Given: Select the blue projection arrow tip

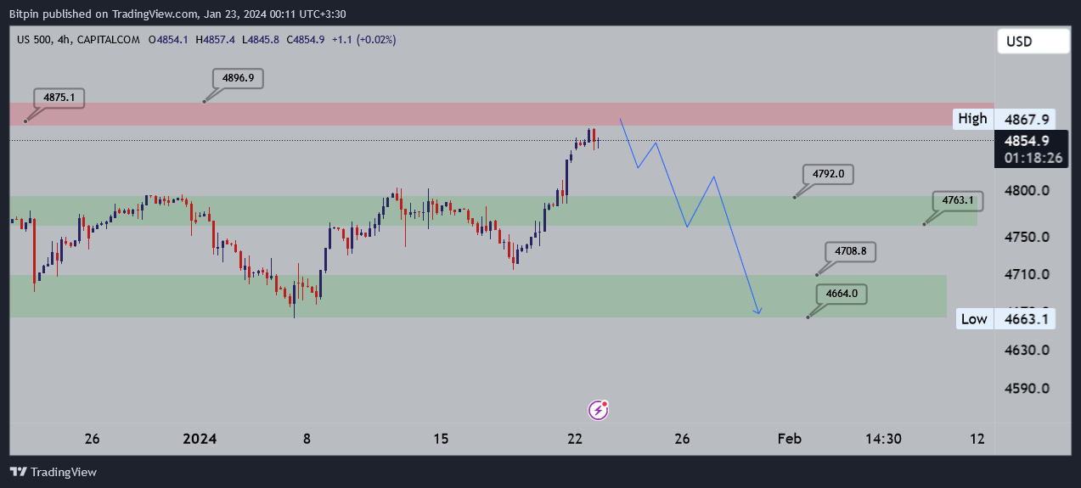Looking at the screenshot, I should [758, 312].
